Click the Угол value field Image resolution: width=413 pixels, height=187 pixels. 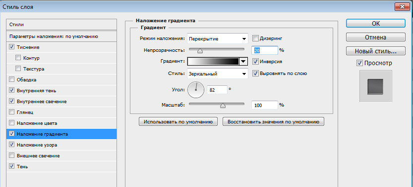click(217, 90)
